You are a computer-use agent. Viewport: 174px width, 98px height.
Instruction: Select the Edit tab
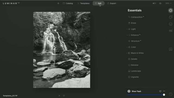[98, 3]
